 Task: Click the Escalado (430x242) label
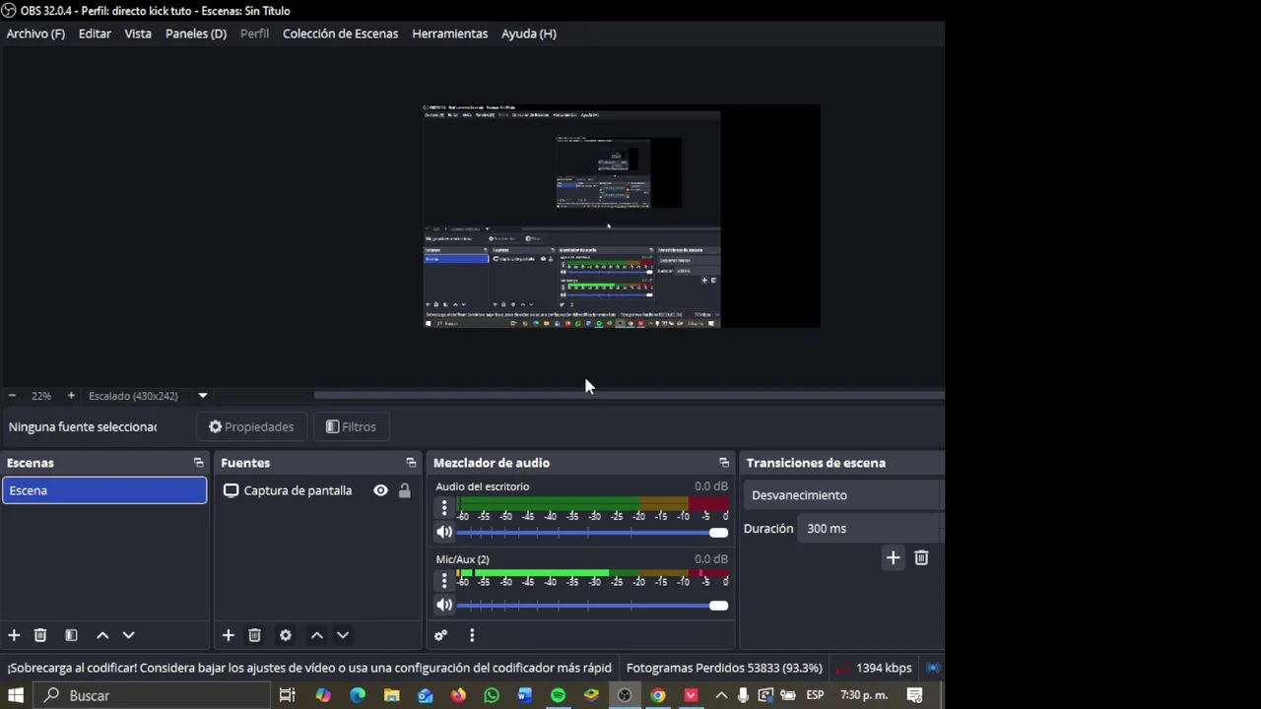click(x=133, y=396)
